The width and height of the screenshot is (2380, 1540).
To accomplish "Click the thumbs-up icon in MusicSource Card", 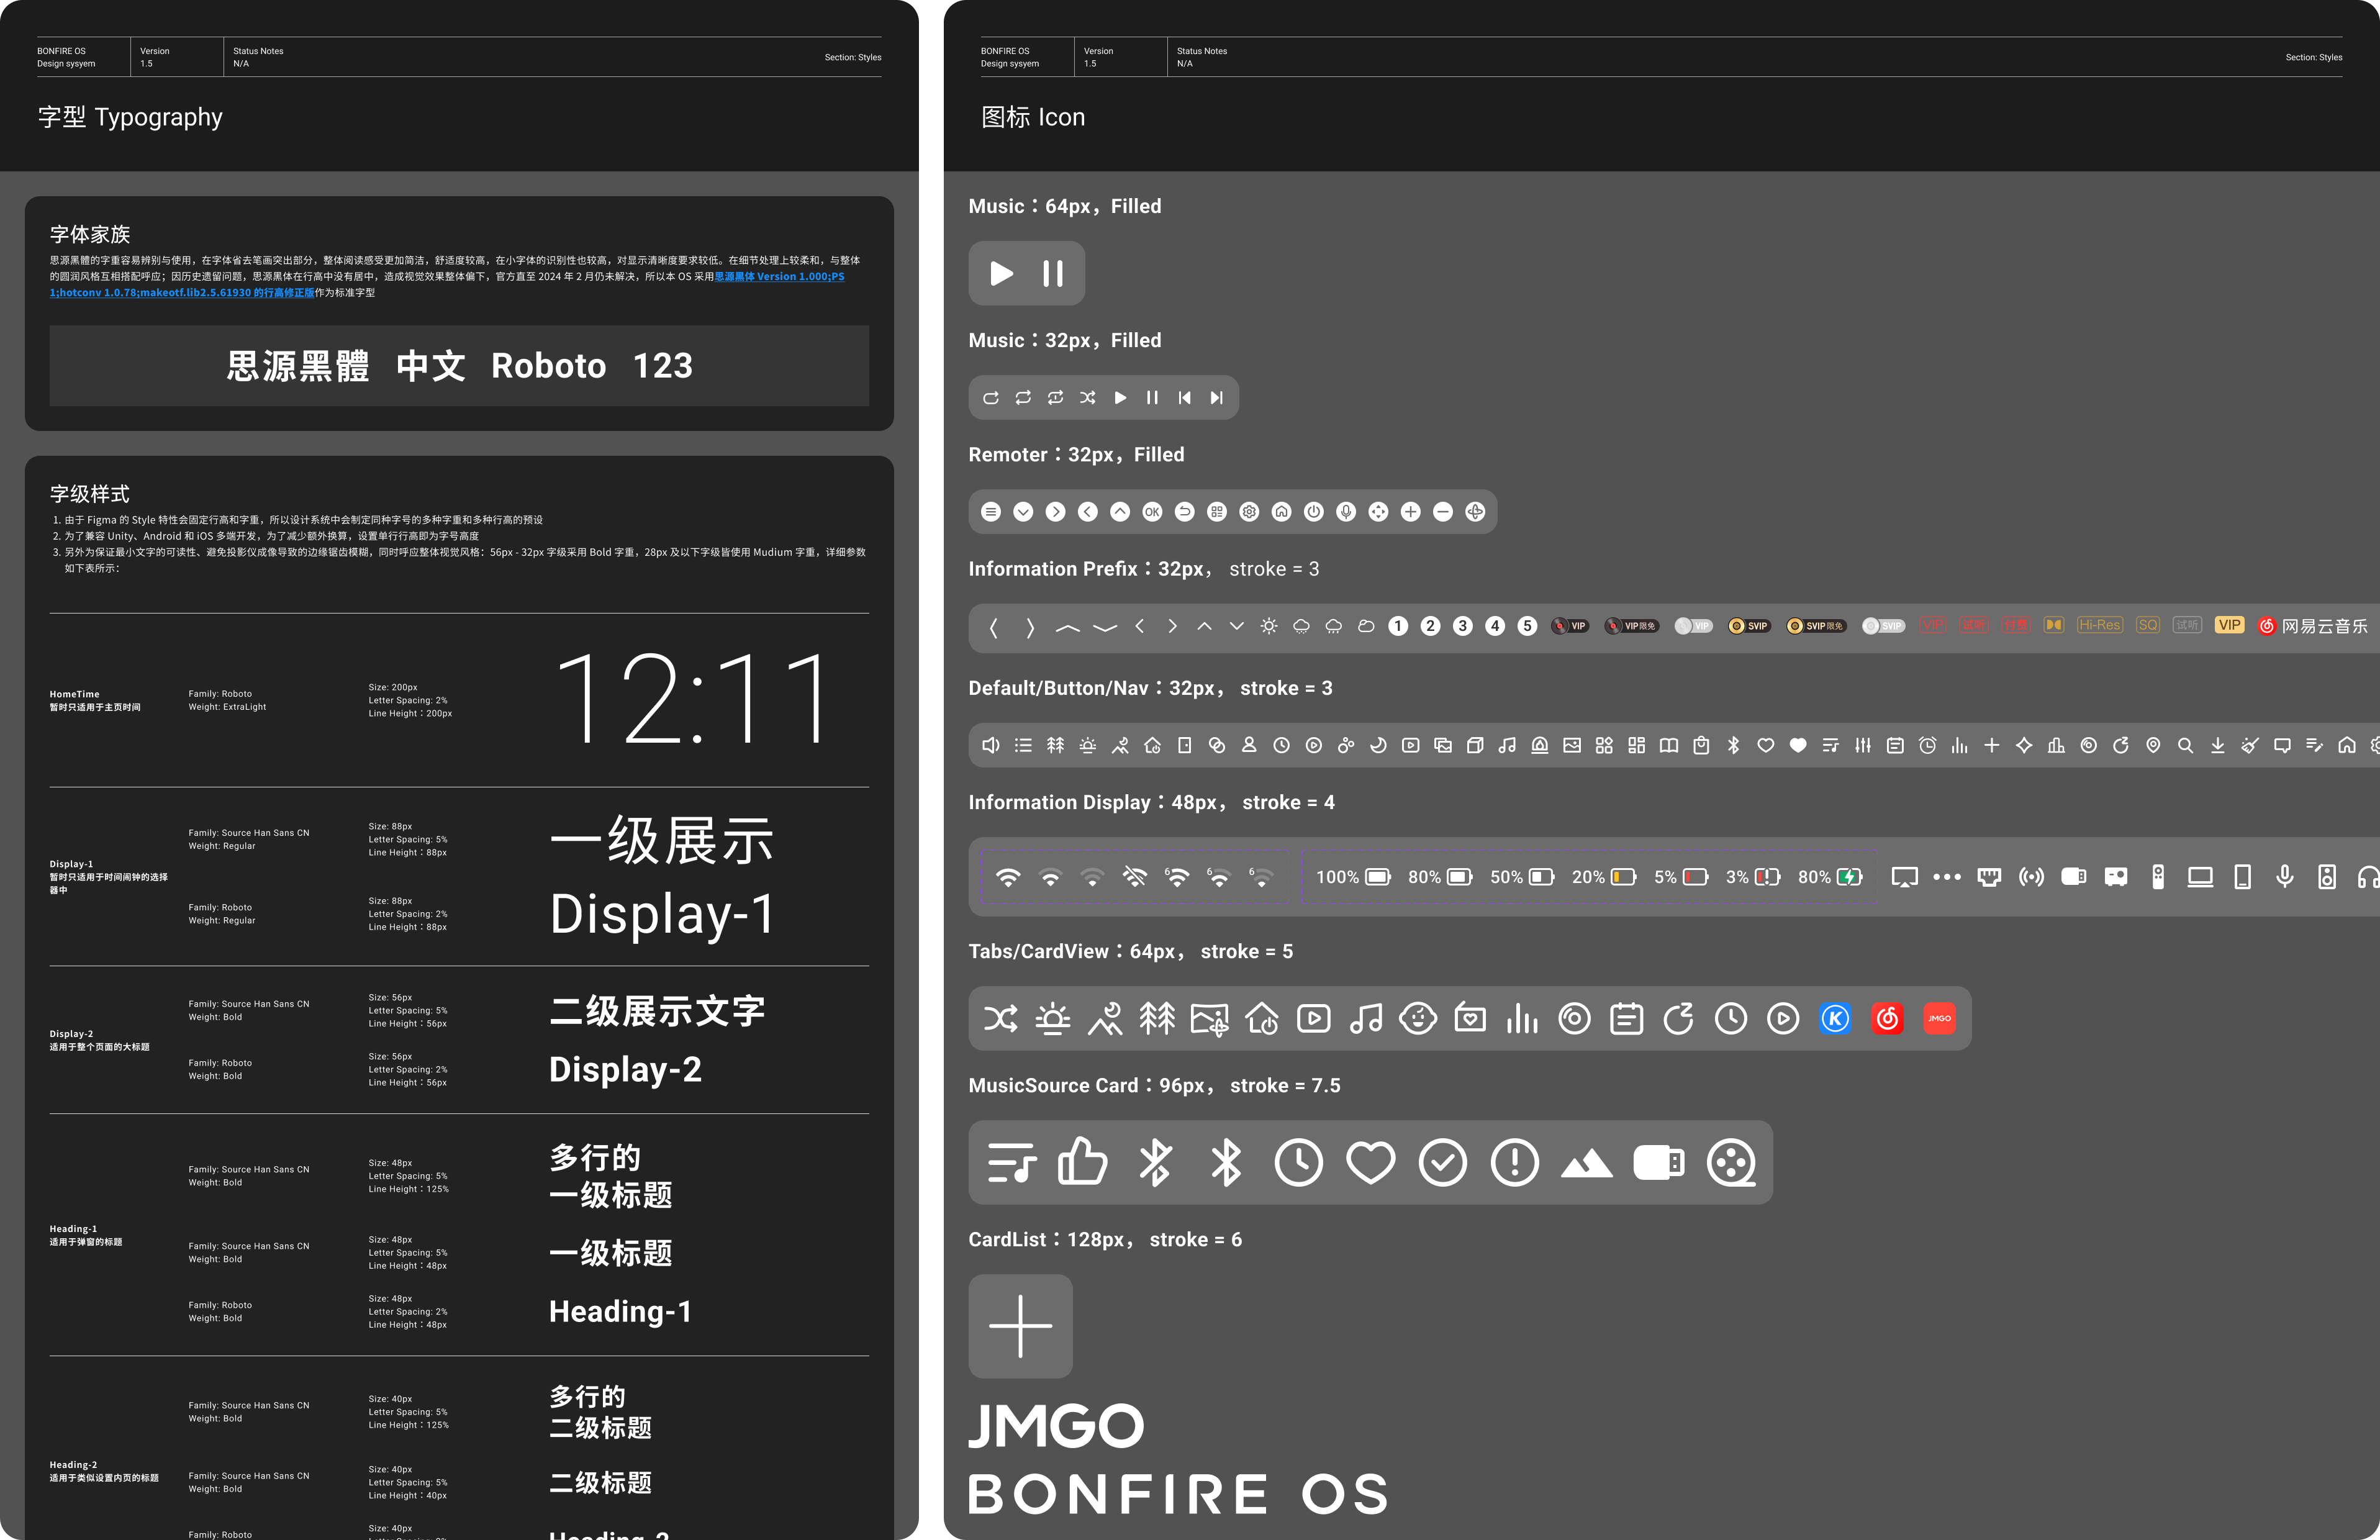I will click(1082, 1162).
